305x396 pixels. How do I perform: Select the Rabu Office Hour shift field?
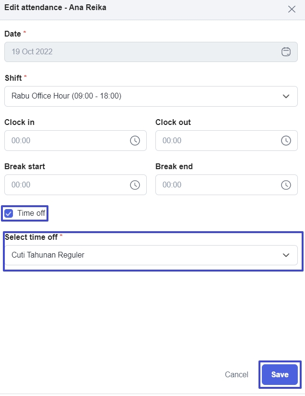[x=144, y=96]
